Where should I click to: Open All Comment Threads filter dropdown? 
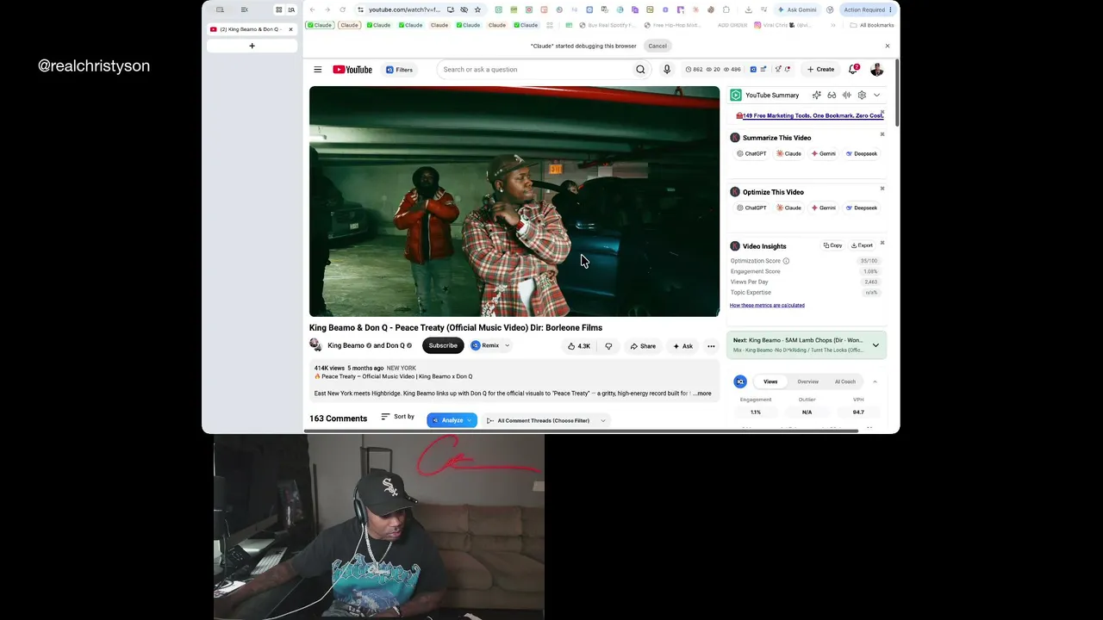(x=546, y=420)
